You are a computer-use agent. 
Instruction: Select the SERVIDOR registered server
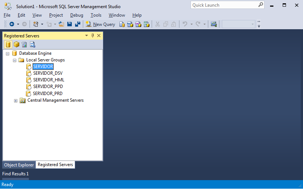point(43,67)
